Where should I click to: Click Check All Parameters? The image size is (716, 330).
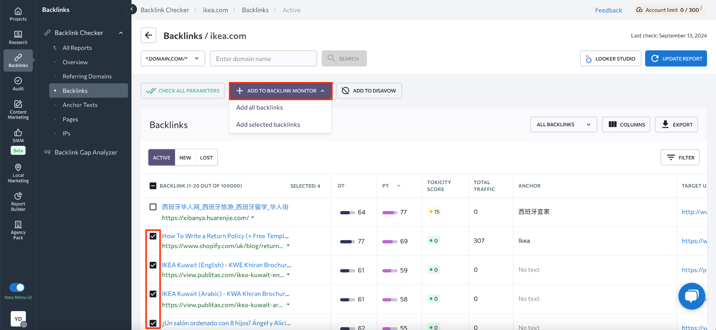pyautogui.click(x=182, y=91)
